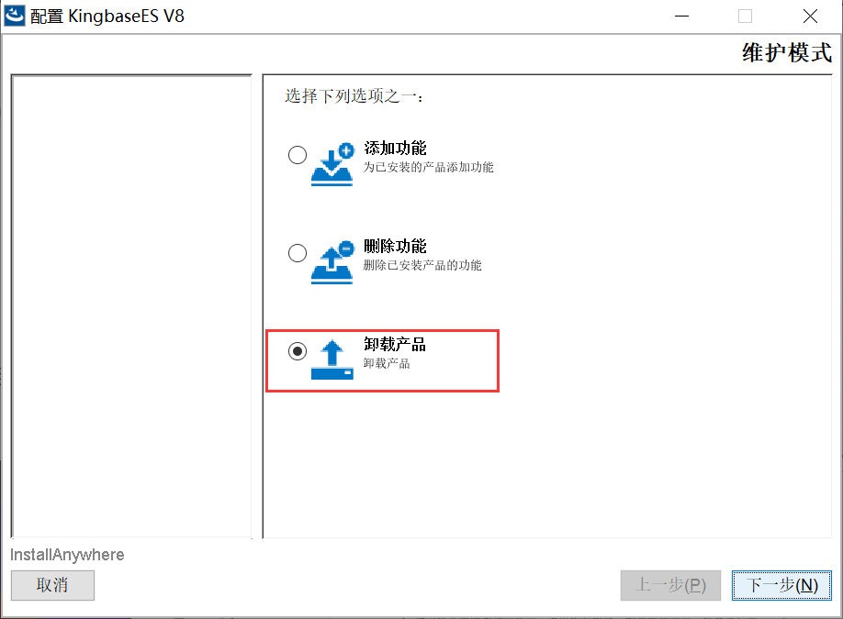843x619 pixels.
Task: Click the 添加功能 download-plus icon
Action: (332, 164)
